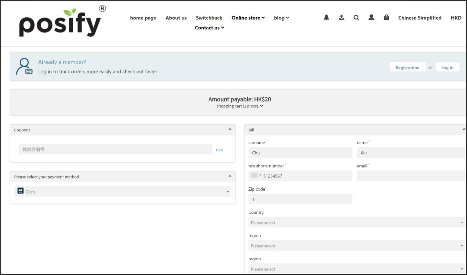Screen dimensions: 467x275
Task: Open the first region dropdown
Action: 357,246
